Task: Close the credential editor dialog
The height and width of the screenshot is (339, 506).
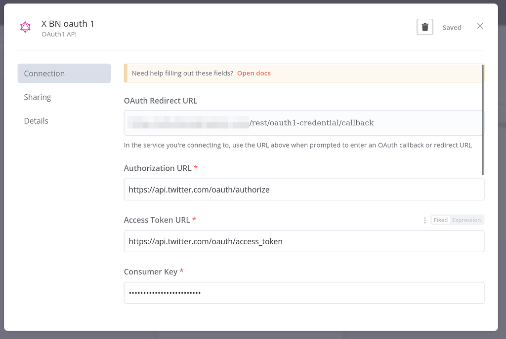Action: tap(480, 26)
